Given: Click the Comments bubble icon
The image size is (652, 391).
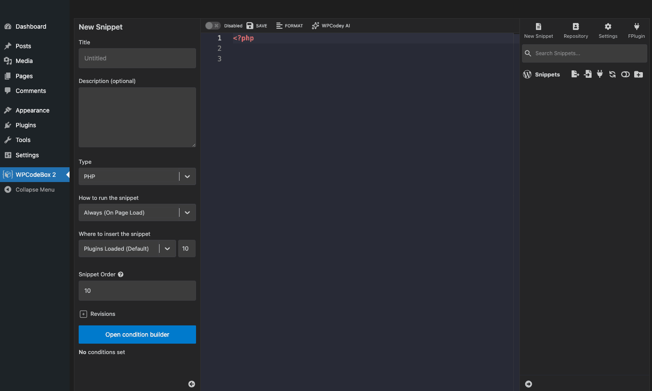Looking at the screenshot, I should pyautogui.click(x=8, y=91).
